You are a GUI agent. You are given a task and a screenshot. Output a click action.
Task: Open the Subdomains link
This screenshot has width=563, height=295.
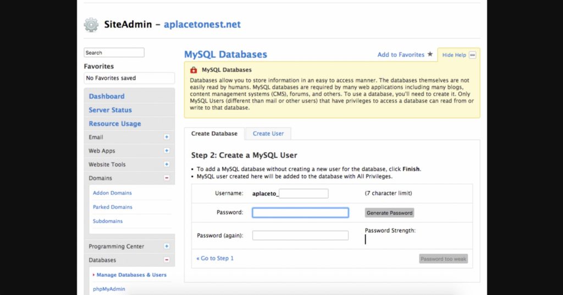108,221
